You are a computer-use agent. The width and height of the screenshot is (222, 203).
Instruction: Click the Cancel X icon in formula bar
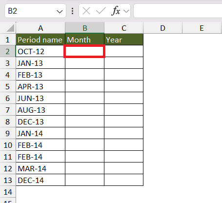point(86,11)
